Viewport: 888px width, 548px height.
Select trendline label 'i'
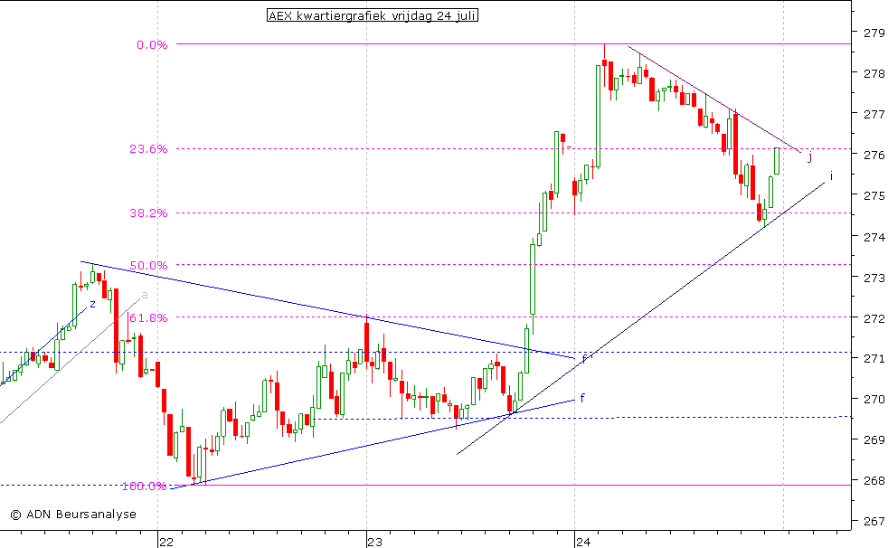pyautogui.click(x=831, y=175)
